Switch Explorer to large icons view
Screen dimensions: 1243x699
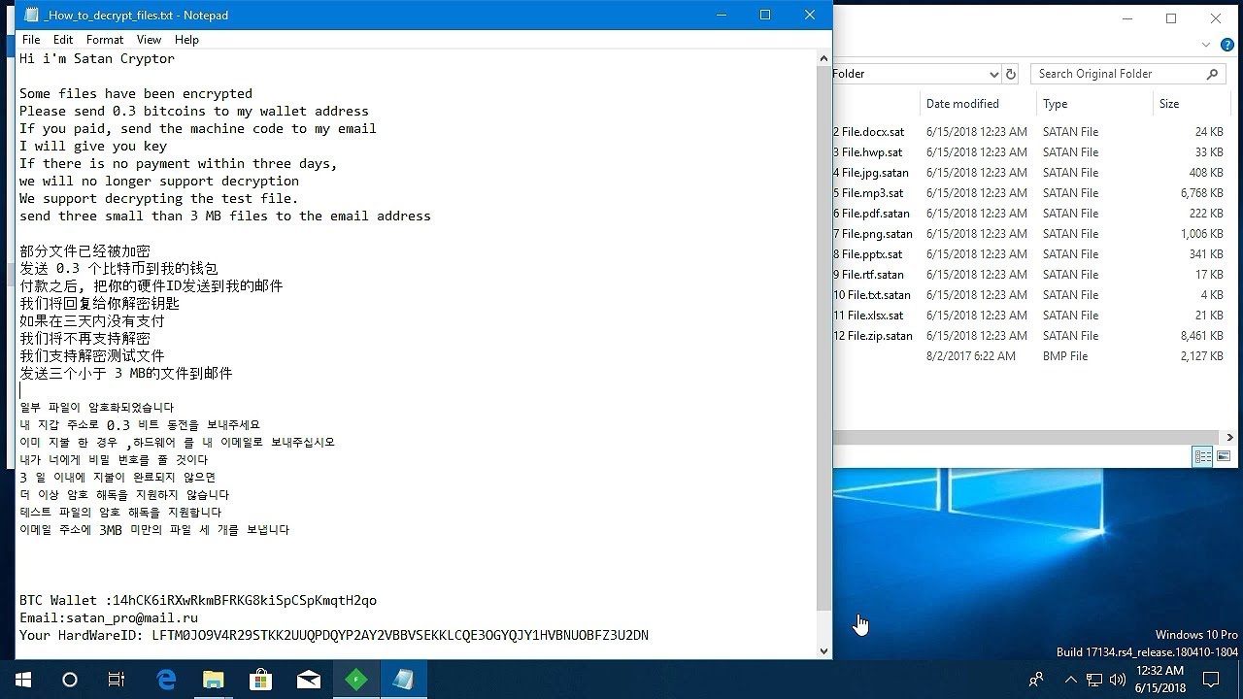point(1223,456)
